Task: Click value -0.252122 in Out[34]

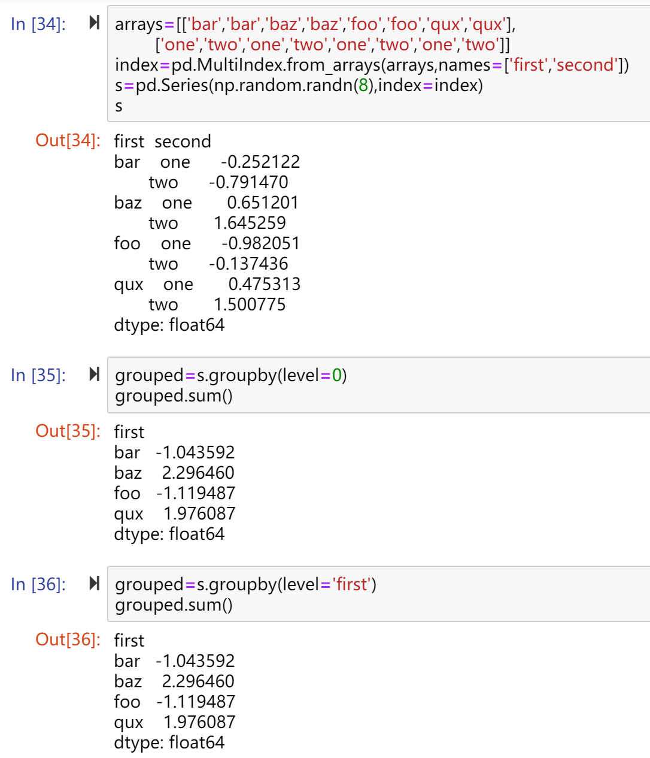Action: tap(260, 162)
